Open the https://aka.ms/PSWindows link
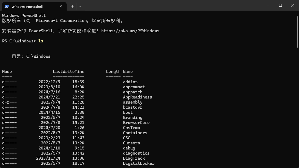 (130, 31)
